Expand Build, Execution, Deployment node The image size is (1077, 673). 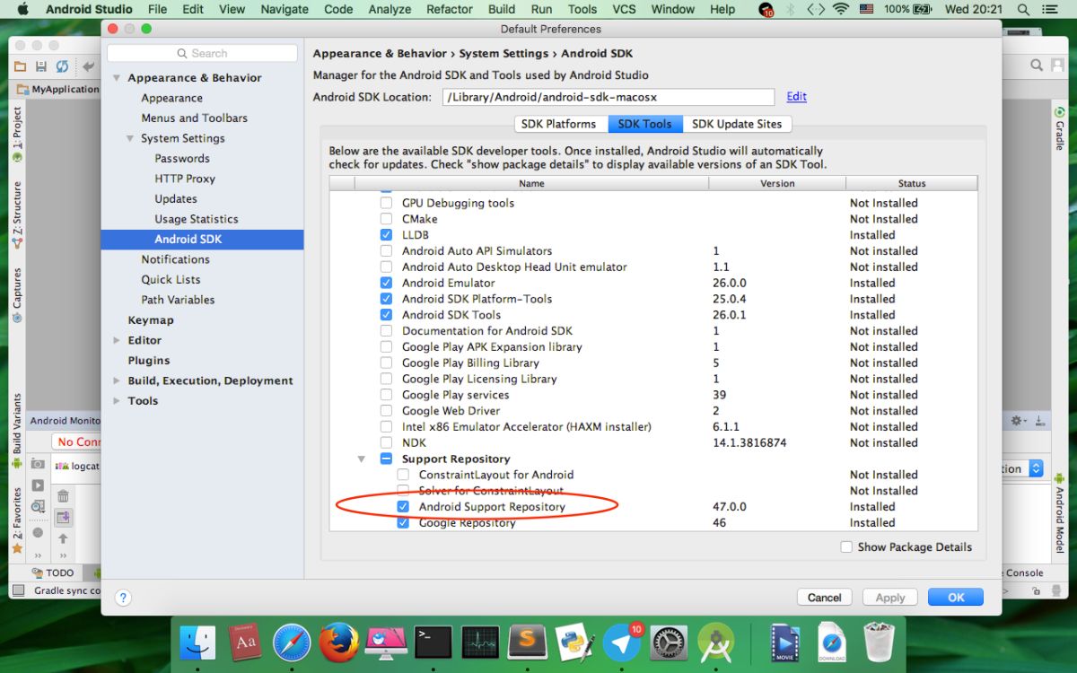pos(117,380)
